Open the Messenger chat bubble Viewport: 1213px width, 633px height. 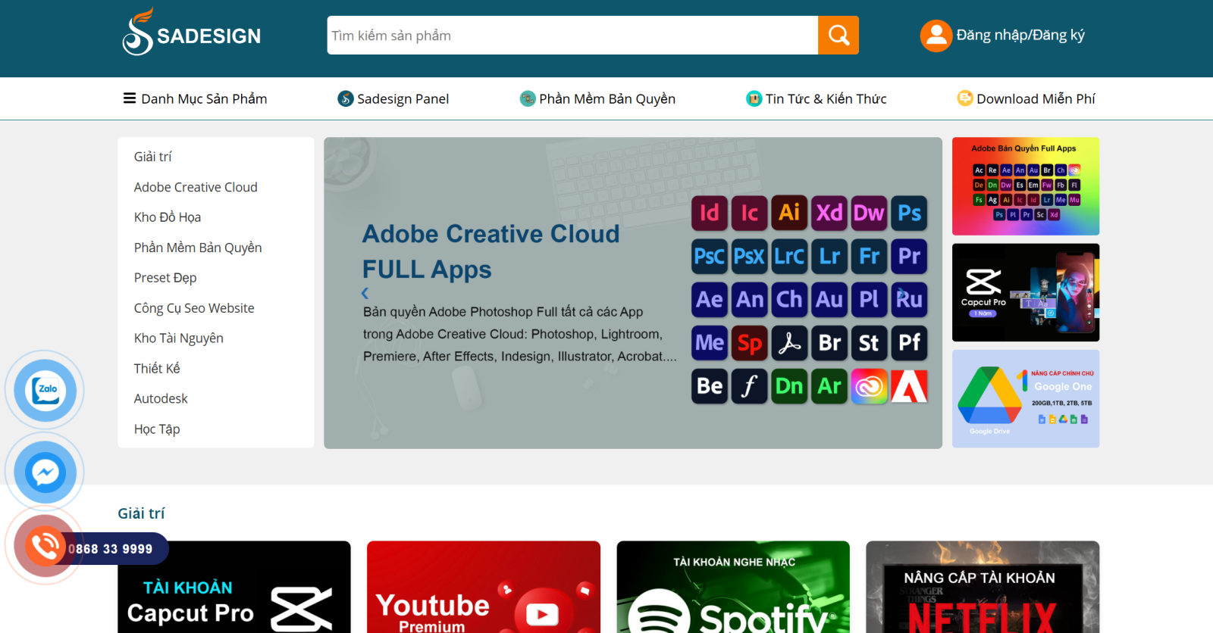point(45,472)
